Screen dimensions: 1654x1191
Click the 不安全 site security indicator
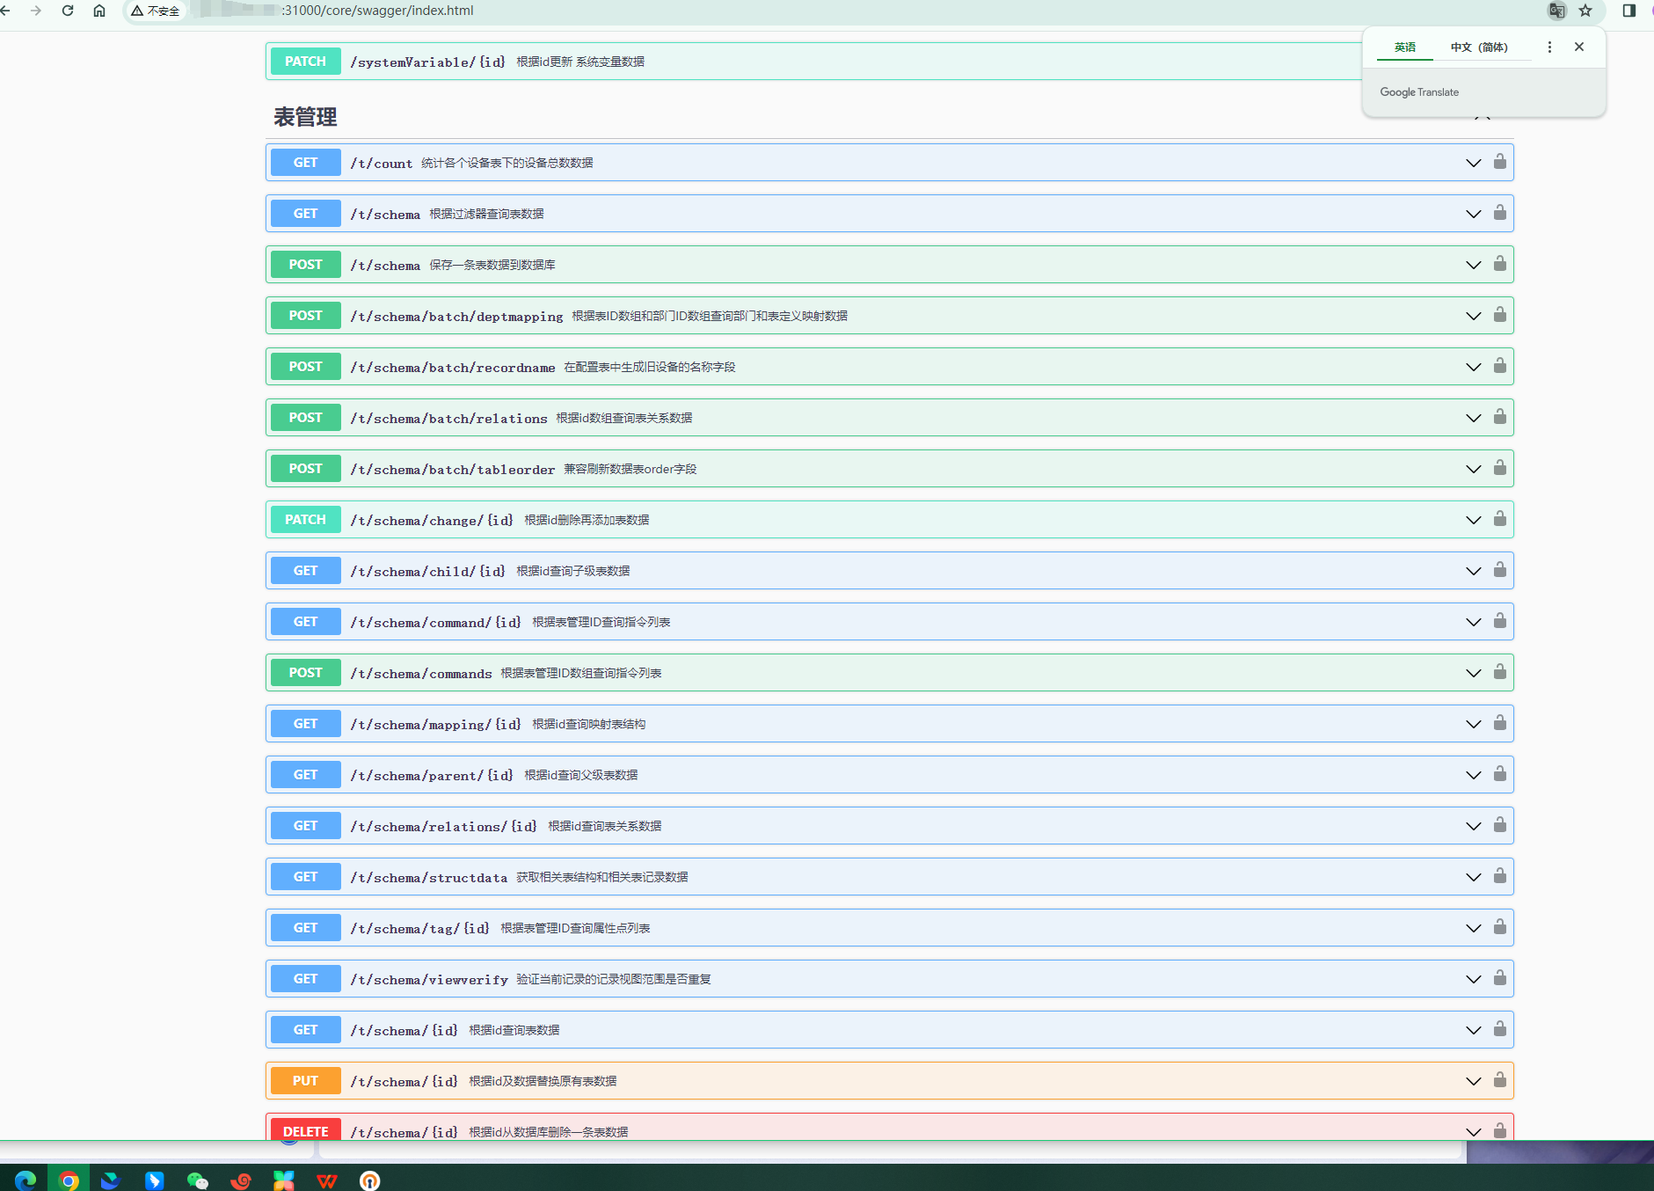(x=156, y=11)
